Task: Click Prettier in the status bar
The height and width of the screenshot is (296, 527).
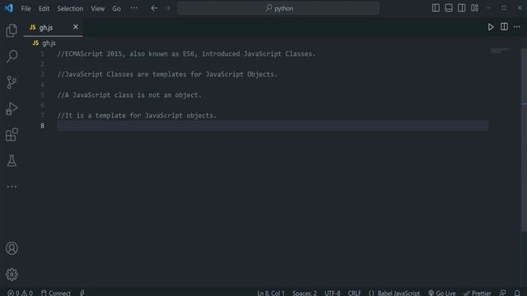Action: pos(477,293)
